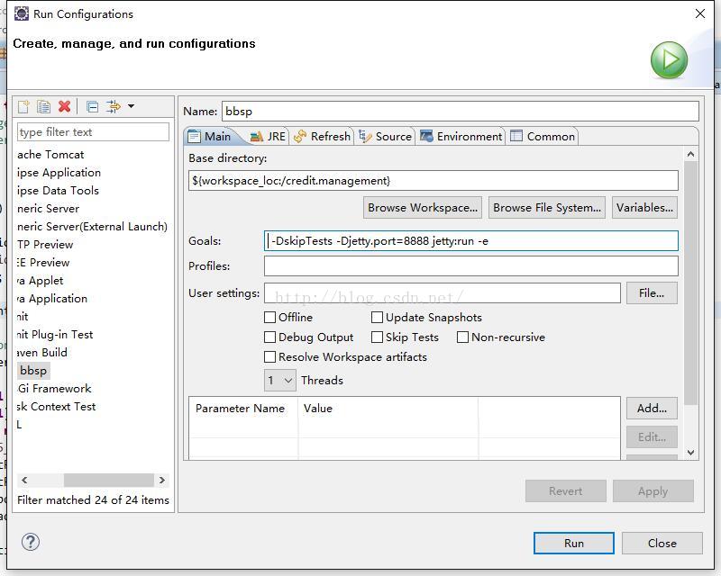Click the new launch configuration icon

[x=24, y=106]
